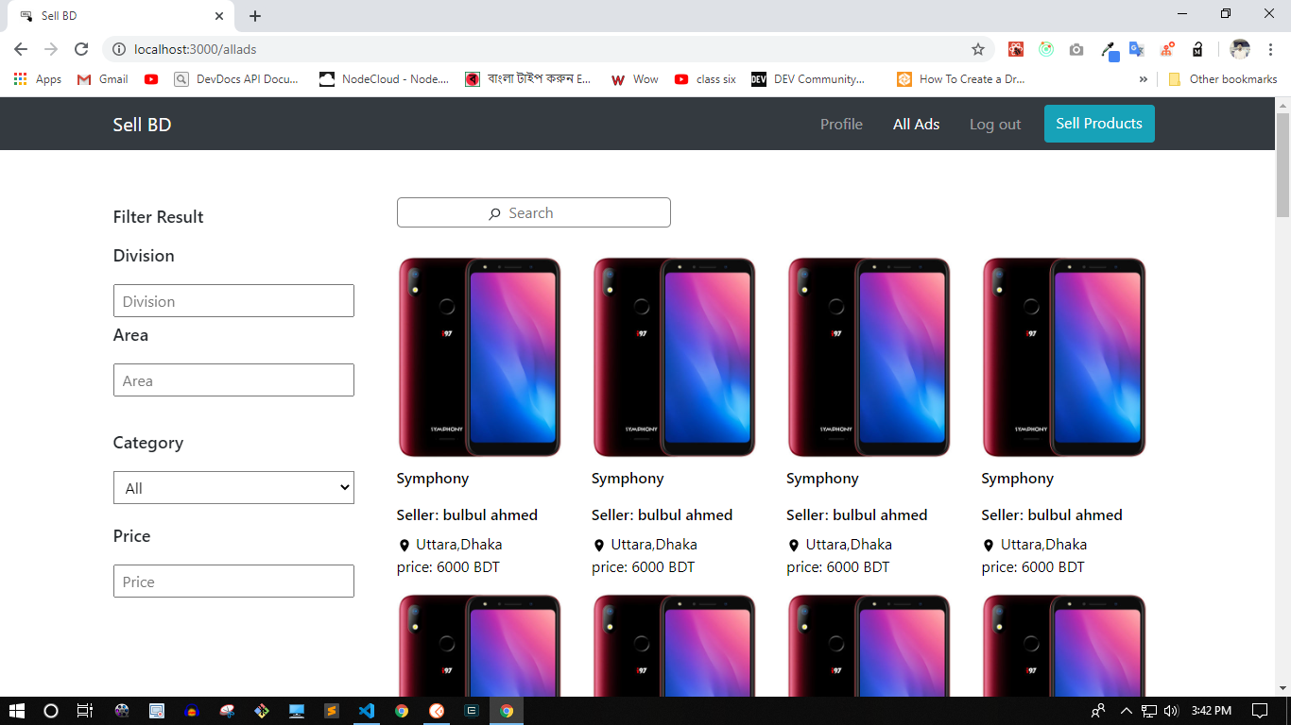
Task: Open the Git taskbar application
Action: click(262, 711)
